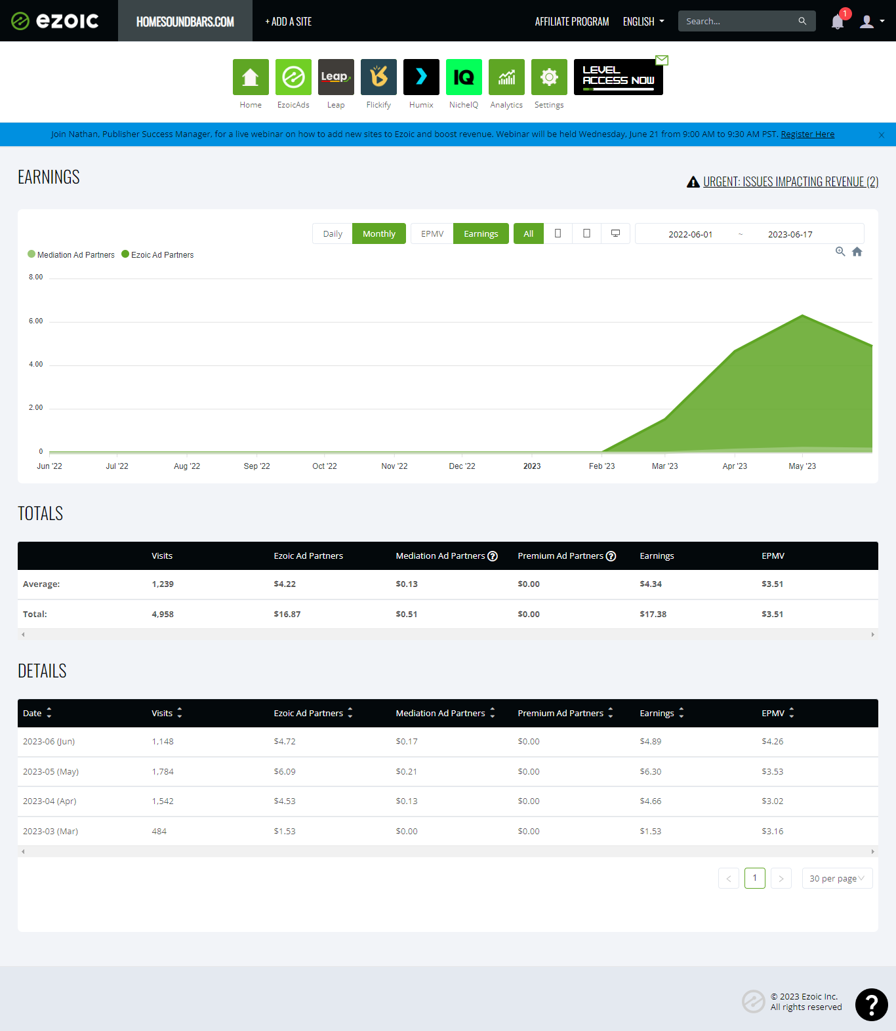Click the May '23 peak chart point
Viewport: 896px width, 1031px height.
point(802,315)
